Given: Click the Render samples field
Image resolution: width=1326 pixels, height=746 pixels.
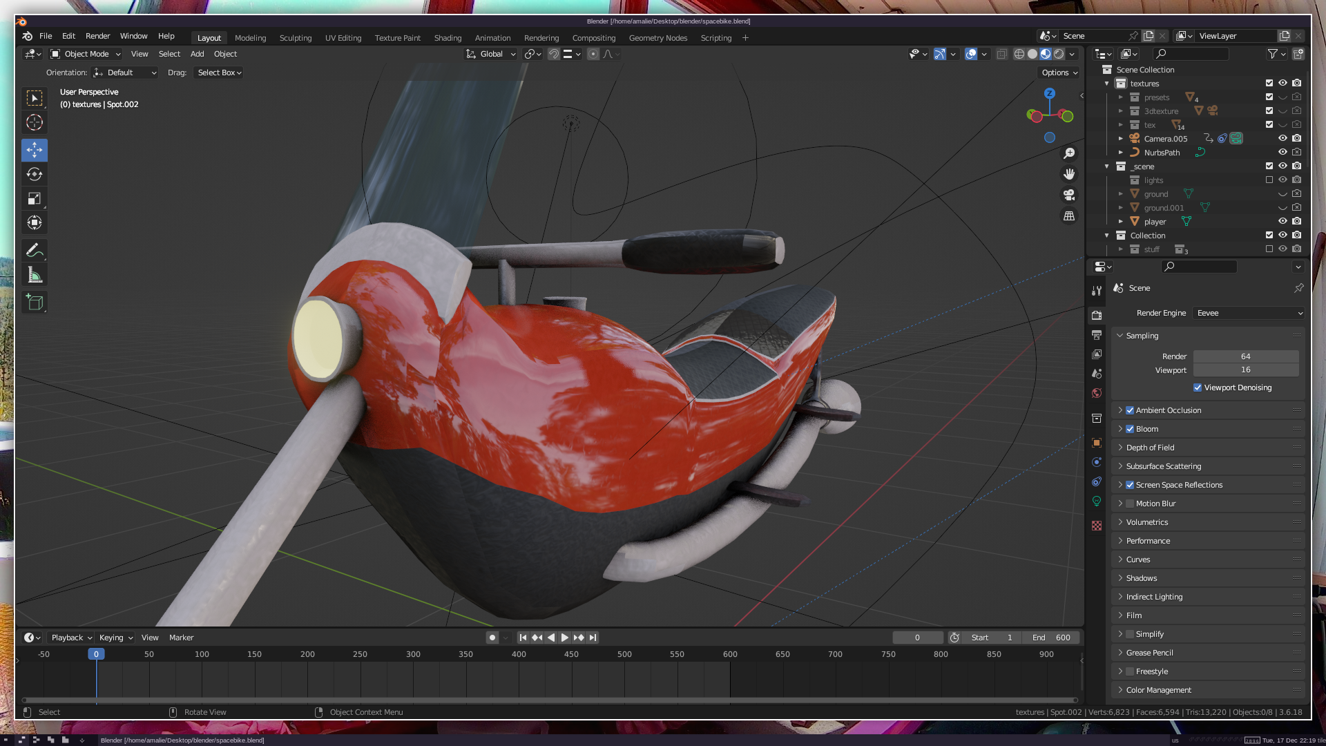Looking at the screenshot, I should point(1245,356).
